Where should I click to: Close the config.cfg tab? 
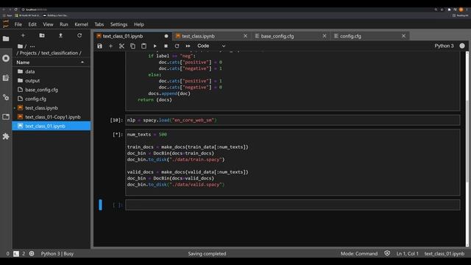[x=404, y=36]
